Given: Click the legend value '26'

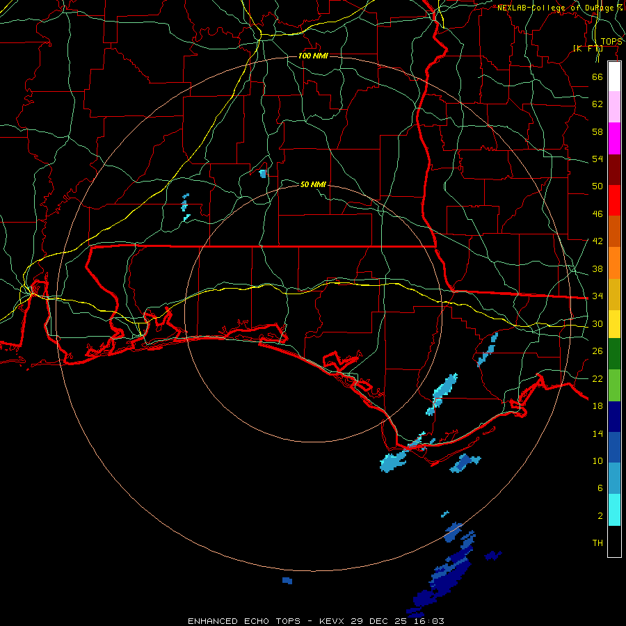Looking at the screenshot, I should click(x=597, y=351).
